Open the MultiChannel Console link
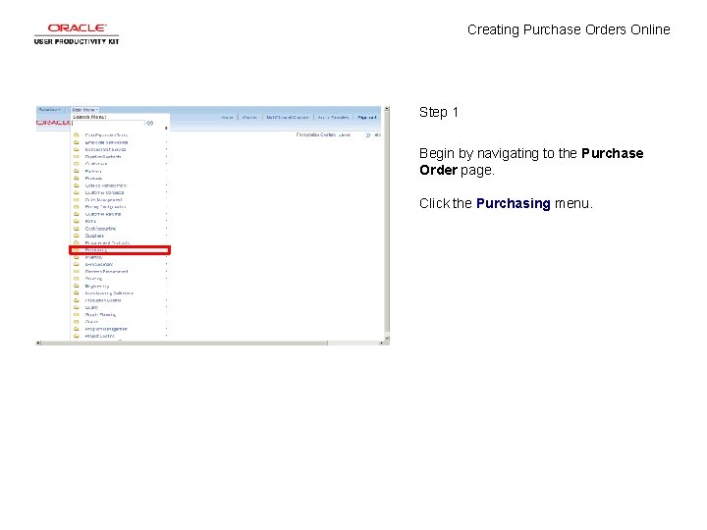This screenshot has height=530, width=707. (287, 117)
